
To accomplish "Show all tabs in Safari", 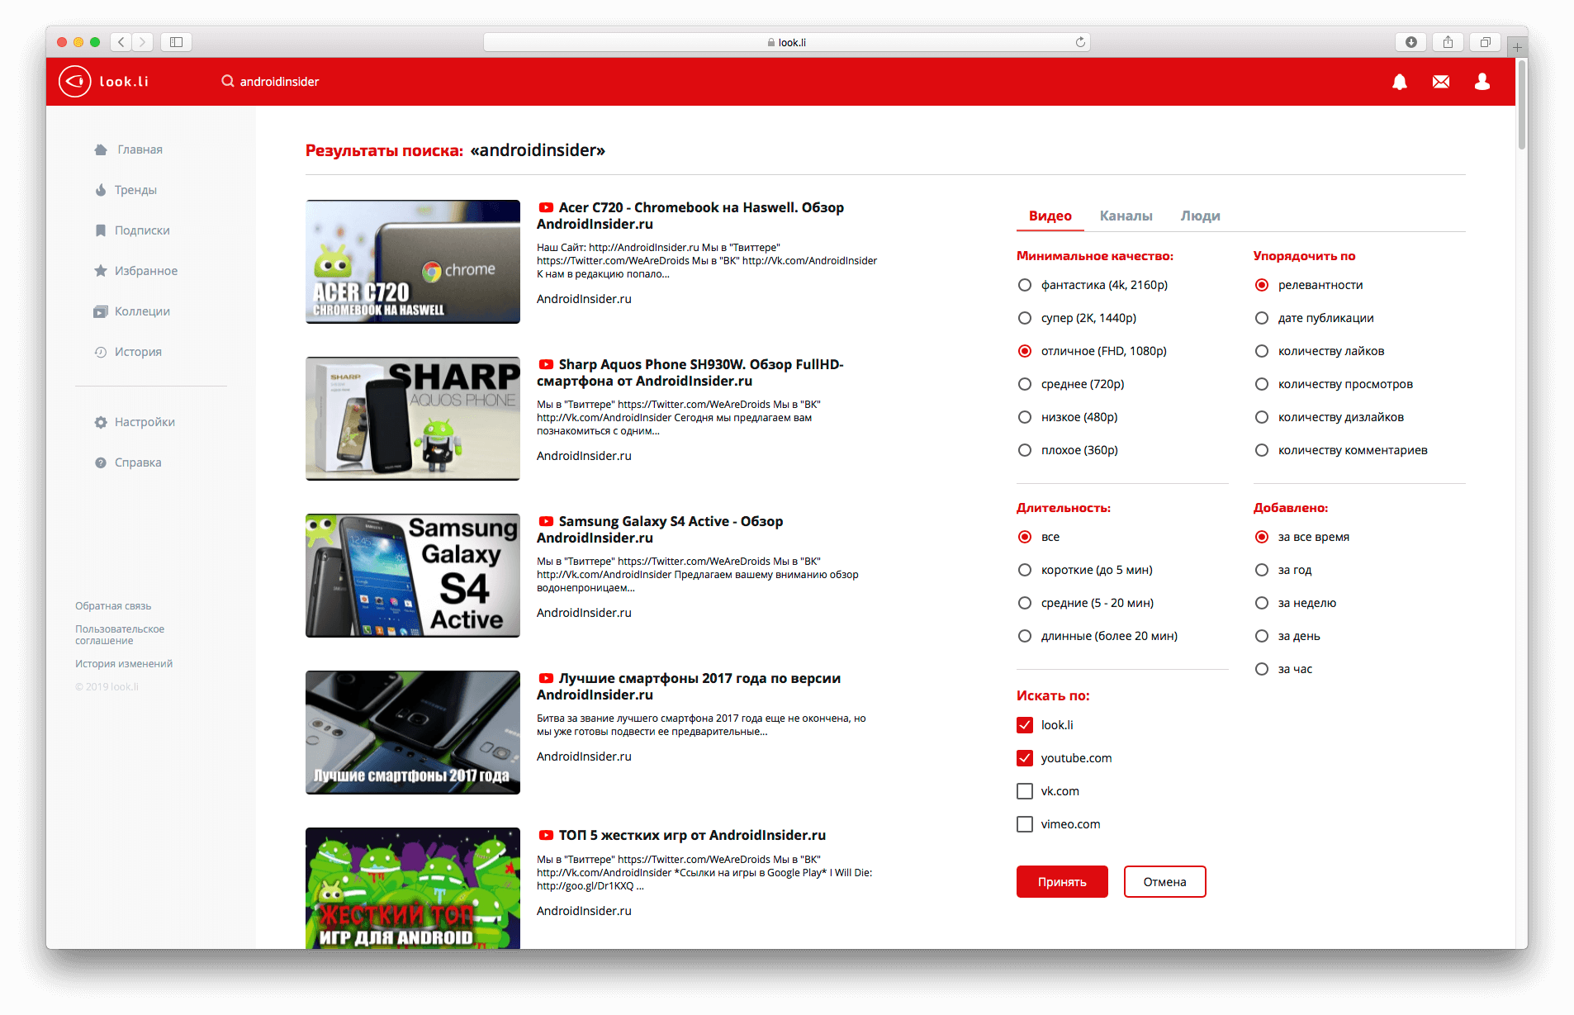I will click(x=1485, y=42).
